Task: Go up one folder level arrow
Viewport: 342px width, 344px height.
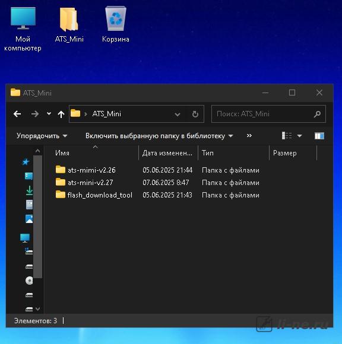Action: 61,114
